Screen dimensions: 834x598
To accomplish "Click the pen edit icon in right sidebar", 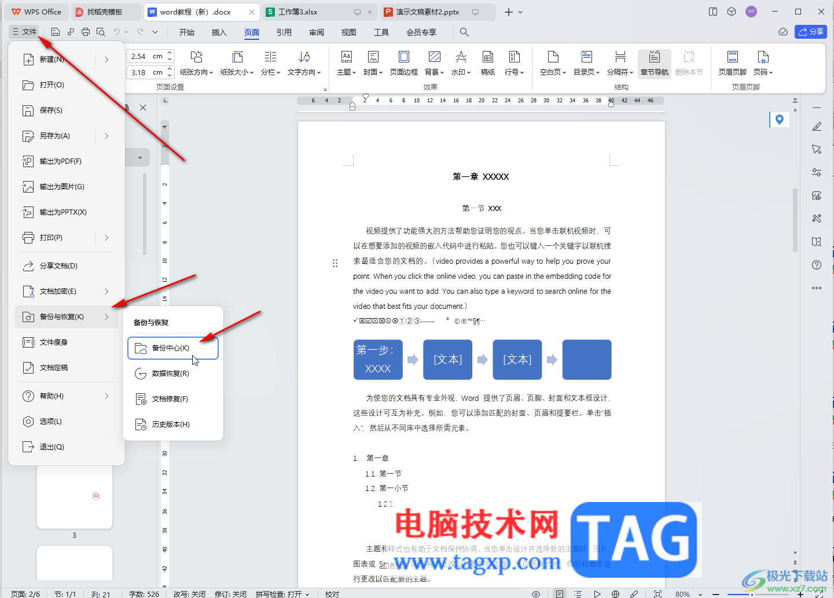I will (x=817, y=126).
